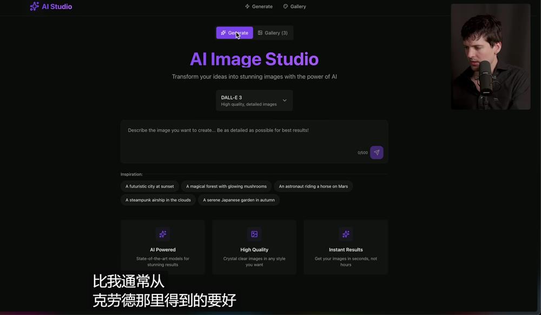Screen dimensions: 541x315
Task: Click the lightning icon next to Generate menu item
Action: pos(247,6)
